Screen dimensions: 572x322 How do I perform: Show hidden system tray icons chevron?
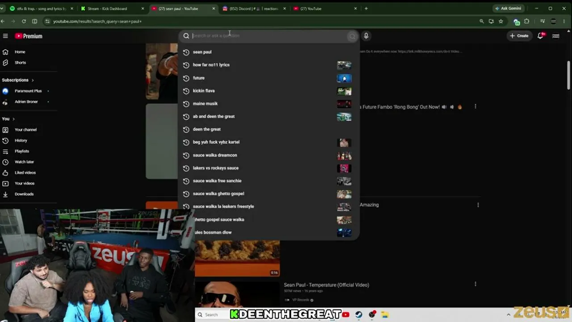point(509,315)
